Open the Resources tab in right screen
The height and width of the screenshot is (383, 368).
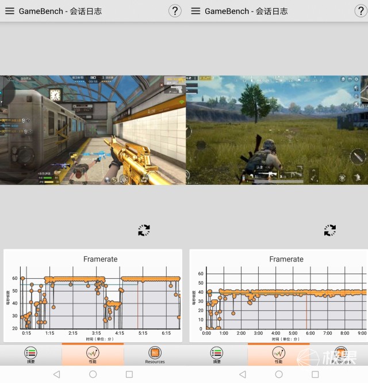(x=341, y=355)
